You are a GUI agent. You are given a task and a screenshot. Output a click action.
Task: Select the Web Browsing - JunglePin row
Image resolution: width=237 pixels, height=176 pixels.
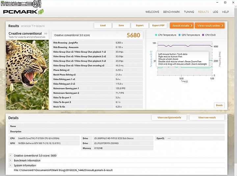coord(97,43)
